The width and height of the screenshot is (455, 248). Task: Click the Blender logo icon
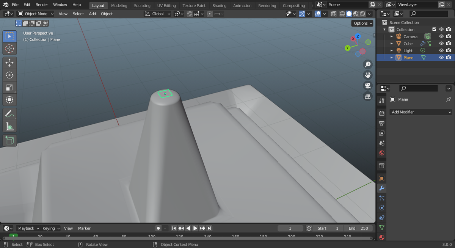point(6,5)
